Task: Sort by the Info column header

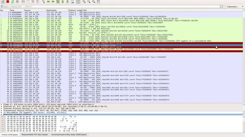Action: coord(85,10)
